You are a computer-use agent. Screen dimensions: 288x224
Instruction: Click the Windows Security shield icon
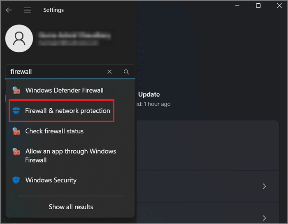[16, 180]
